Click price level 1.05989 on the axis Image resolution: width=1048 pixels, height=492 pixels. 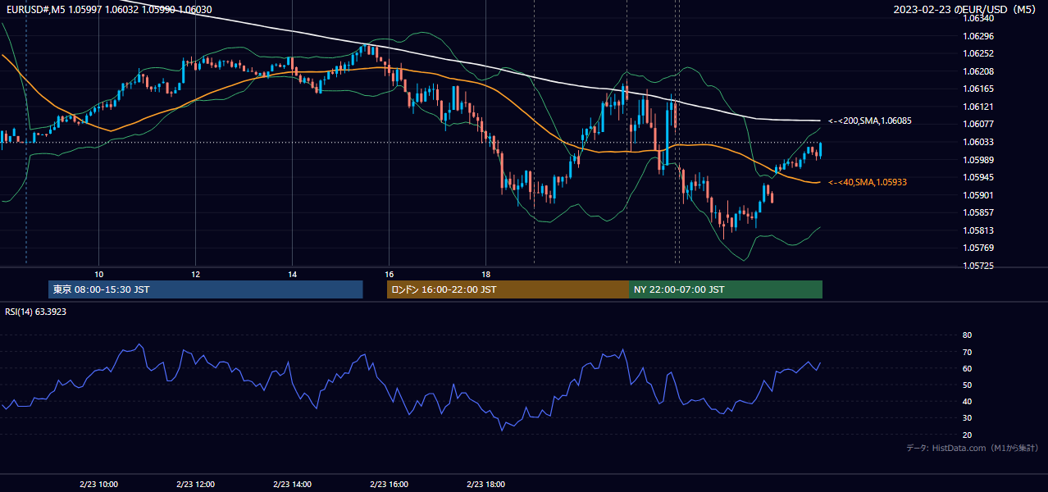(978, 160)
